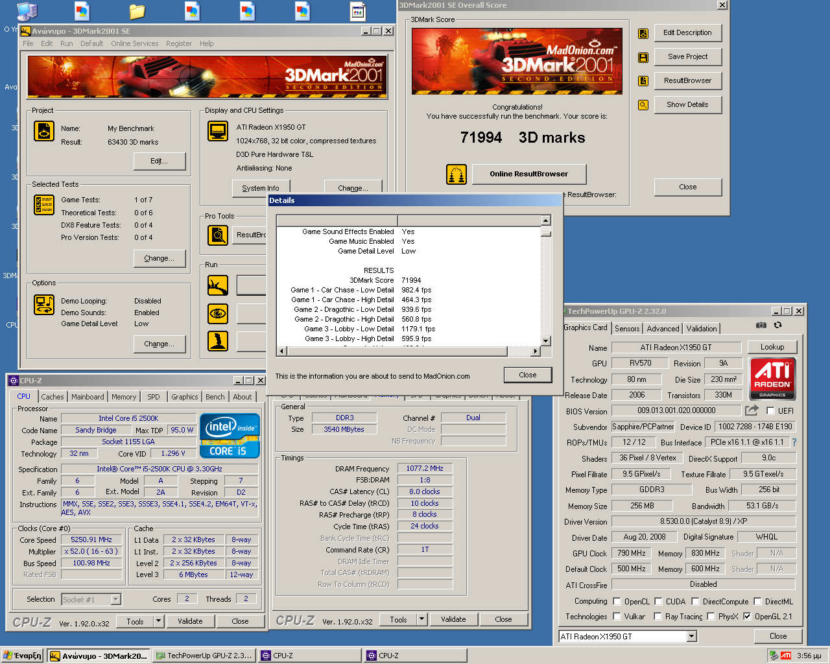Viewport: 830px width, 664px height.
Task: Toggle the DirectML checkbox
Action: [x=757, y=601]
